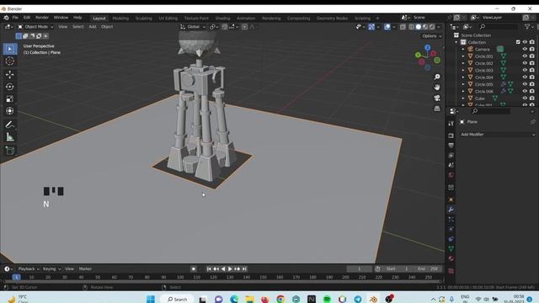
Task: Open the Playback dropdown in timeline
Action: (x=29, y=269)
